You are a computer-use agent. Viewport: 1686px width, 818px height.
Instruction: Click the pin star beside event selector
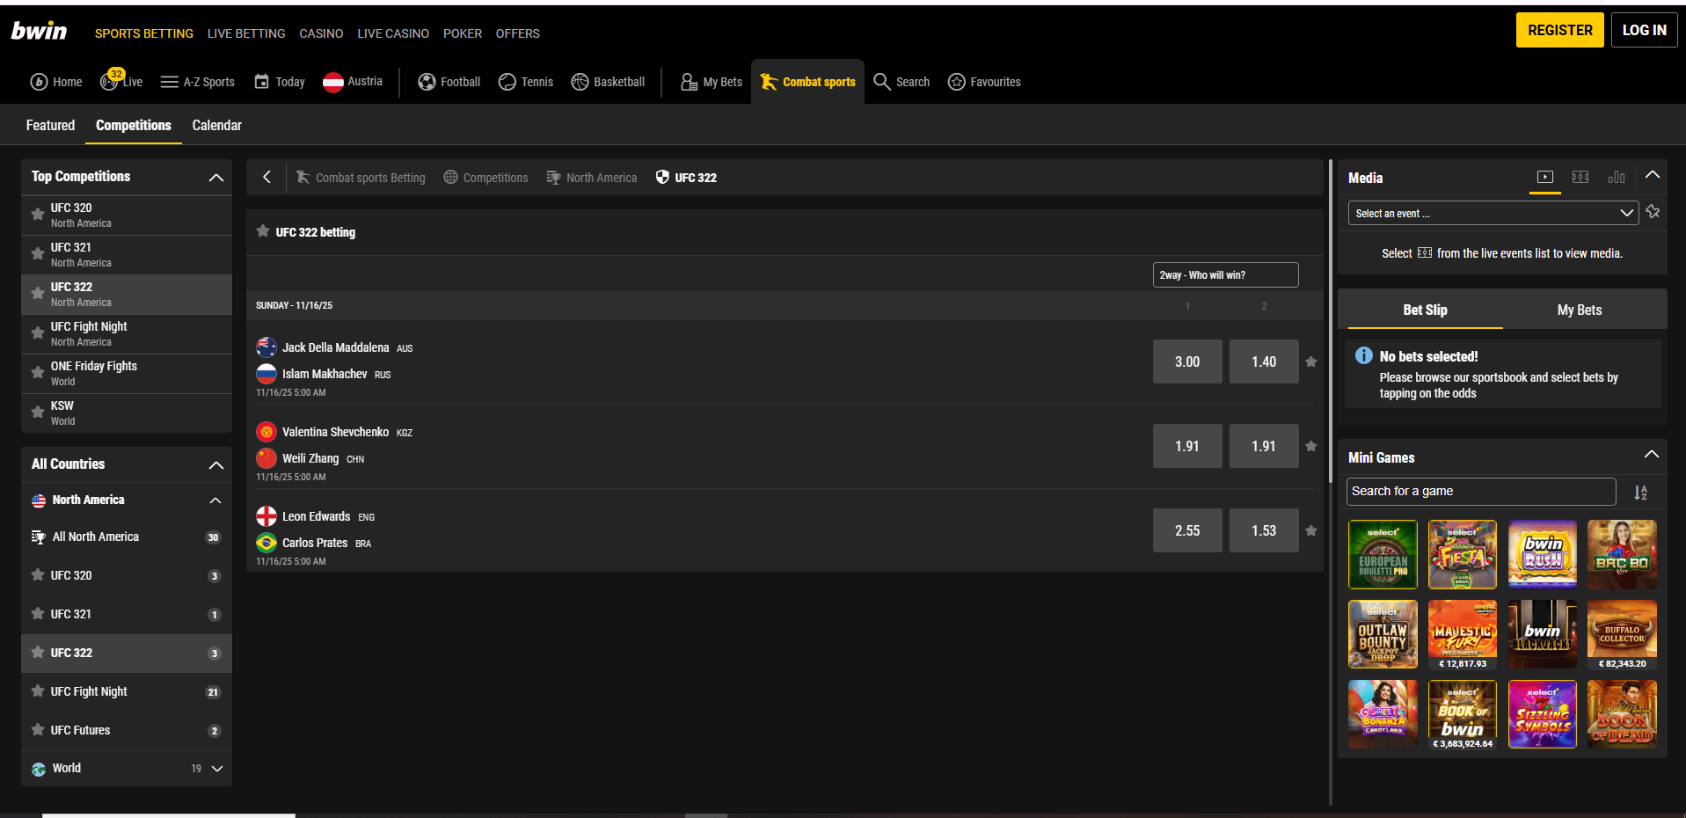point(1653,212)
